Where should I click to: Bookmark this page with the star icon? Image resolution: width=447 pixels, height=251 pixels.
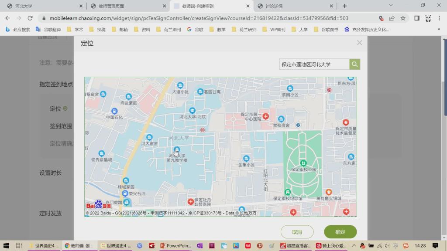(x=403, y=18)
